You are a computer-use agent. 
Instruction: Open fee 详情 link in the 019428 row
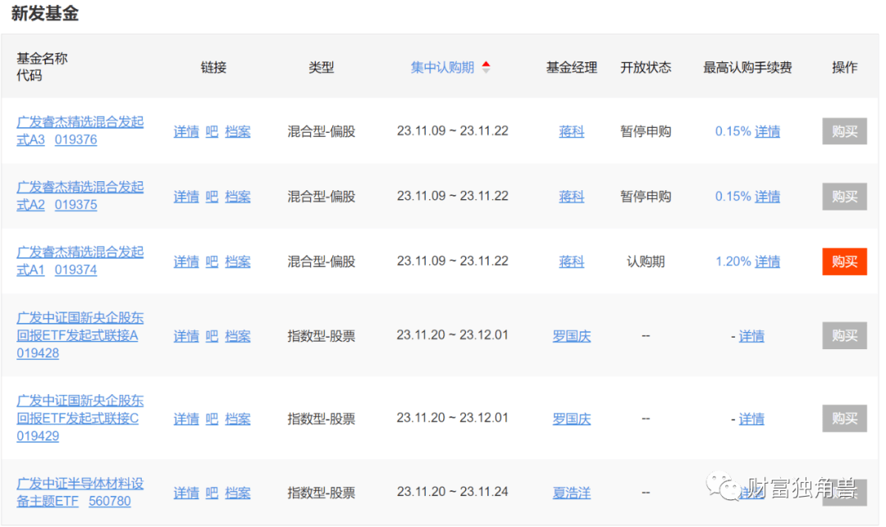pyautogui.click(x=751, y=336)
